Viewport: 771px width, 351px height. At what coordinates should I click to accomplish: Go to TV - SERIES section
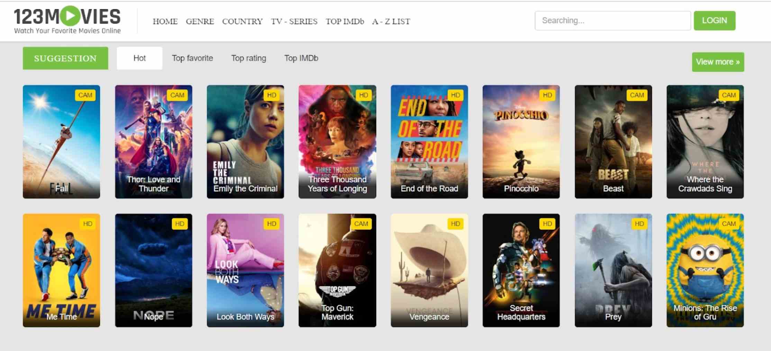point(294,21)
